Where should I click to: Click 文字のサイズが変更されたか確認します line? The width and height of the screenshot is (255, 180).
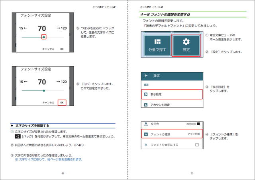(x=41, y=132)
